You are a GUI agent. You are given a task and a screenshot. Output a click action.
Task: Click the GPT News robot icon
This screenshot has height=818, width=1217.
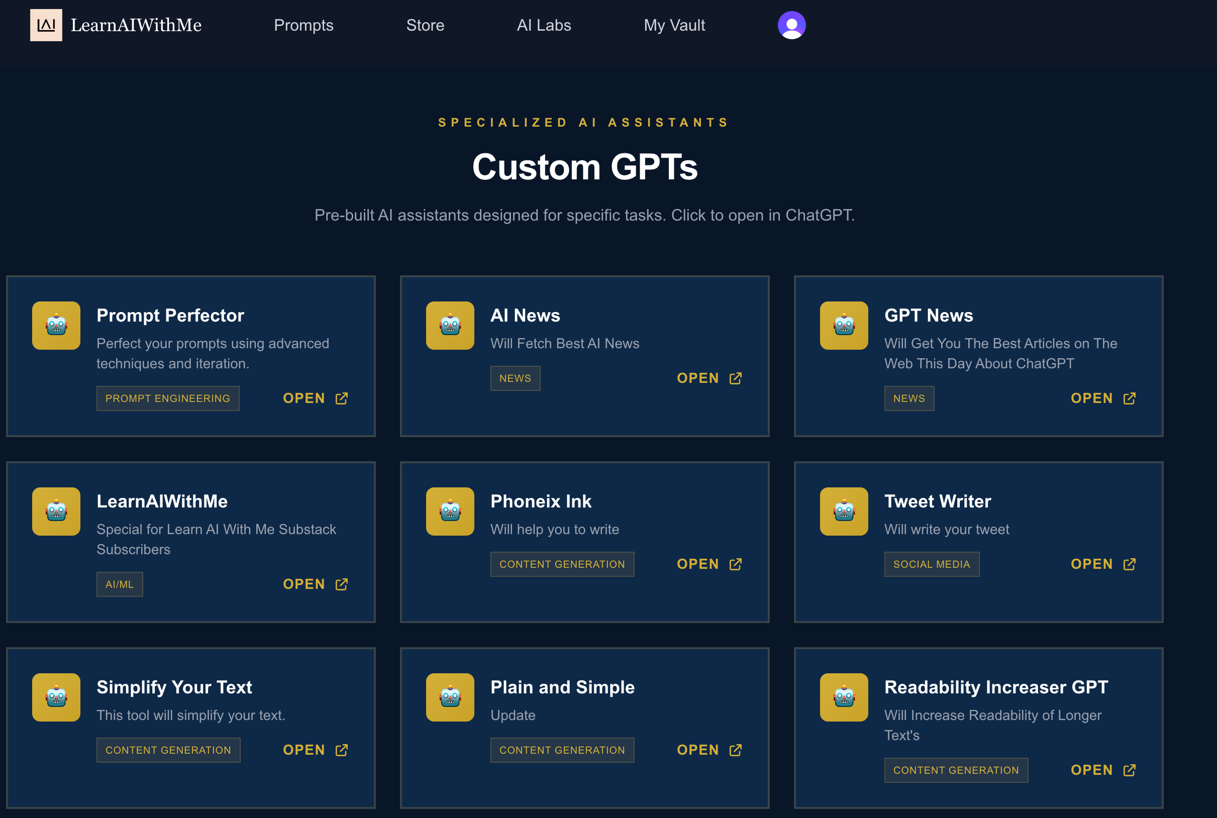coord(844,326)
